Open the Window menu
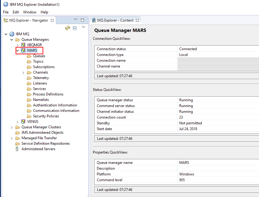259x197 pixels. point(30,12)
